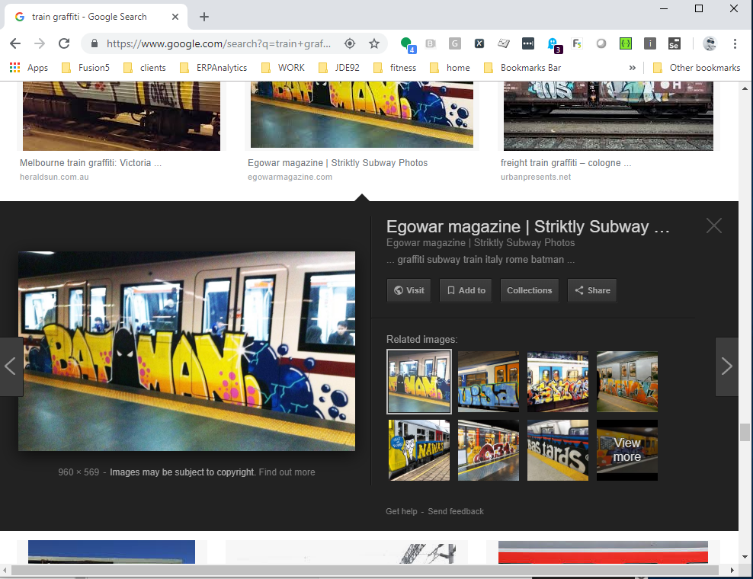
Task: Reload the current page
Action: [x=64, y=43]
